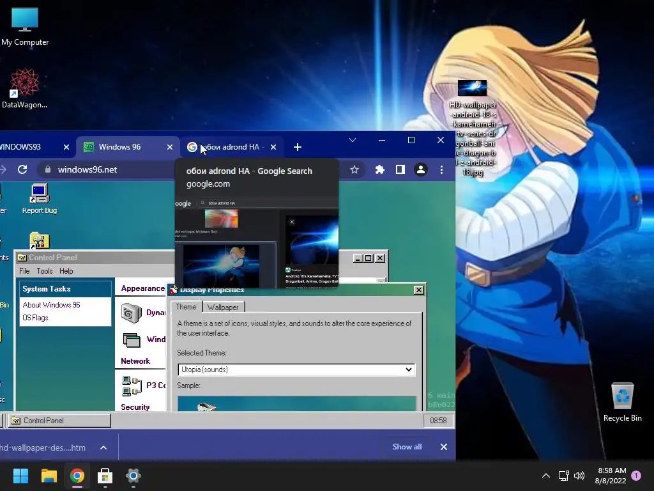654x491 pixels.
Task: Click OS Flags link
Action: pos(36,318)
